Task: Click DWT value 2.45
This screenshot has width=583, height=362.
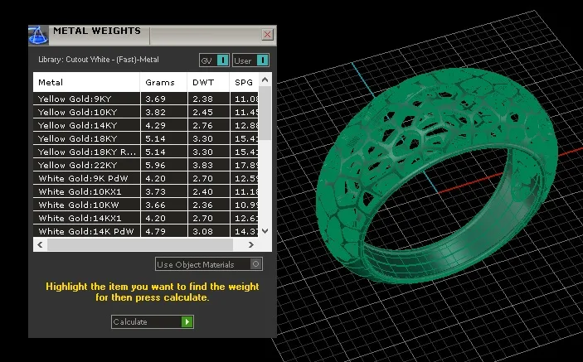Action: (x=202, y=113)
